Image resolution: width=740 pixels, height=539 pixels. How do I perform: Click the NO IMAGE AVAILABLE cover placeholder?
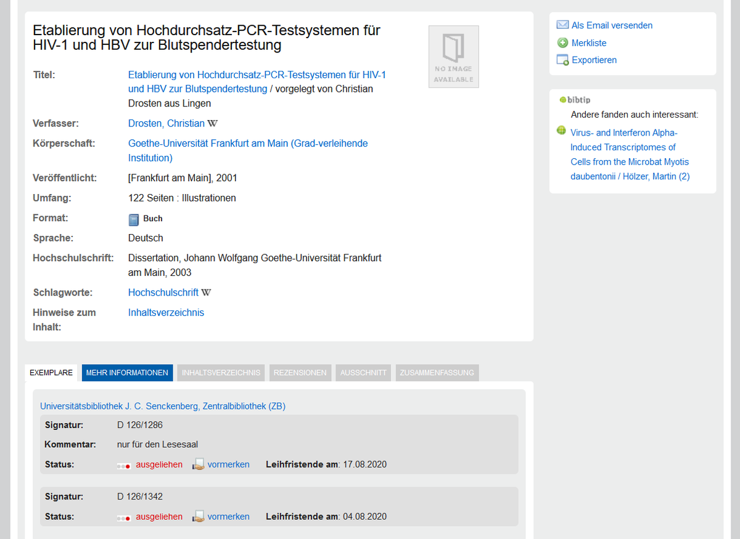pos(453,56)
